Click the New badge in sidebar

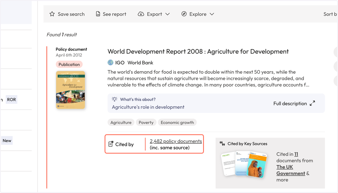pos(7,141)
